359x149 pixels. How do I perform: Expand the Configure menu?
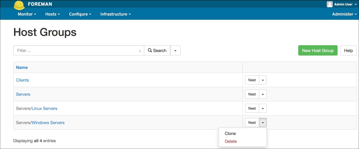80,14
